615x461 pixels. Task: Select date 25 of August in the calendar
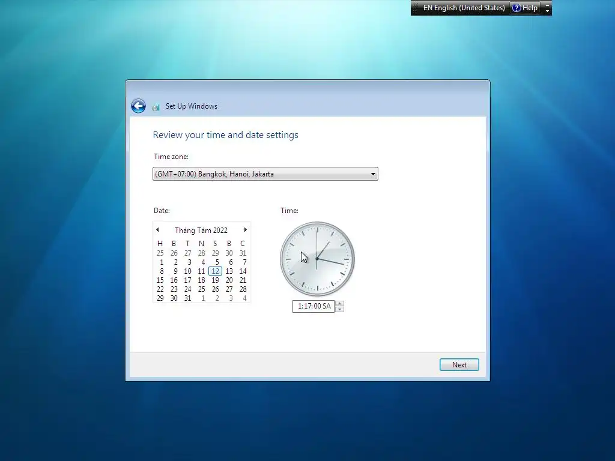tap(202, 289)
